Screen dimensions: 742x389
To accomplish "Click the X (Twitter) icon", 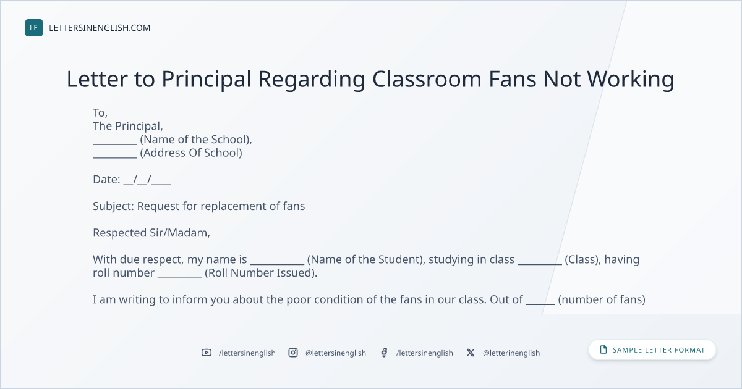I will [x=471, y=353].
